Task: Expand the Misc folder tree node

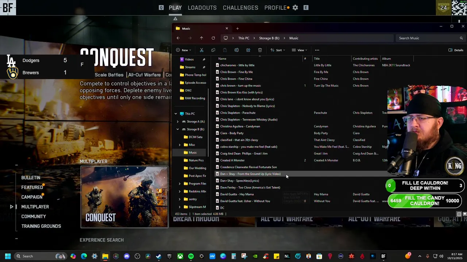Action: click(x=180, y=145)
